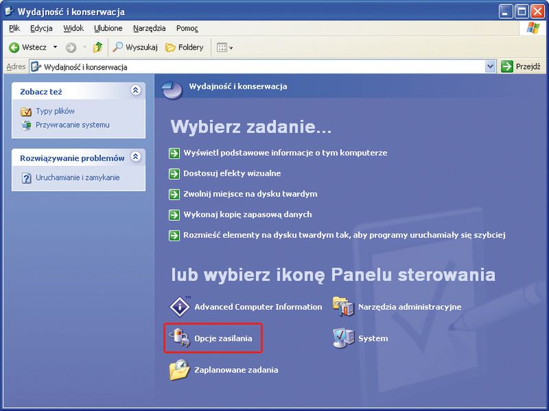Image resolution: width=549 pixels, height=411 pixels.
Task: Open the Przywracanie systemu link
Action: coord(73,125)
